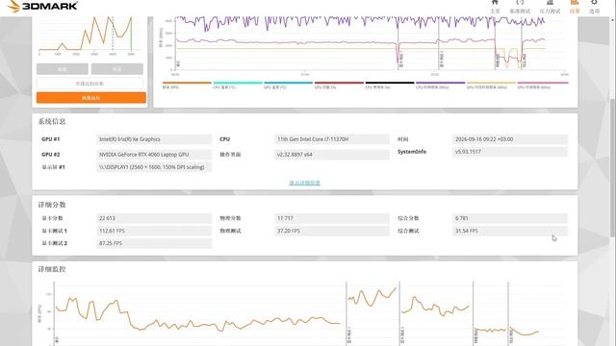
Task: Open the 基准测试 benchmarks tab icon
Action: [520, 7]
